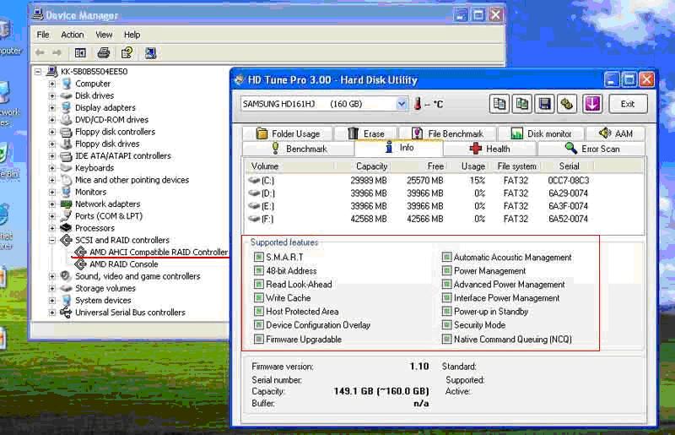This screenshot has height=435, width=675.
Task: Click the thermometer temperature icon
Action: pos(417,103)
